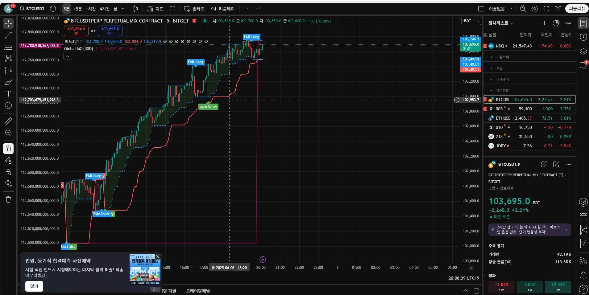This screenshot has height=295, width=589.
Task: Toggle auto scale A on price axis
Action: [471, 268]
